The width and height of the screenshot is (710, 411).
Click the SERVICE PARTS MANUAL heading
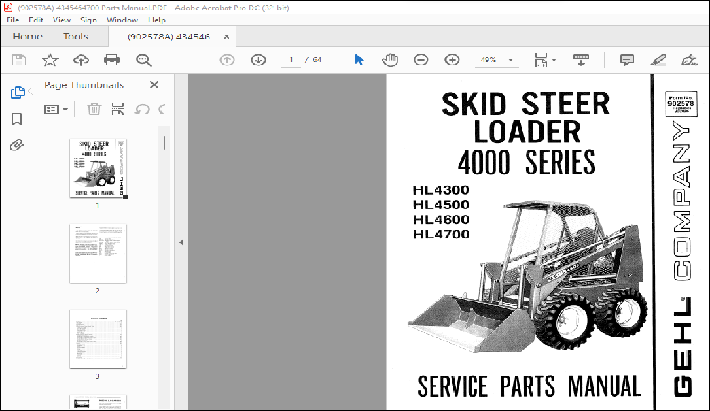coord(529,387)
